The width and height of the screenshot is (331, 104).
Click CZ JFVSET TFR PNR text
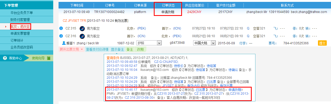pos(75,20)
